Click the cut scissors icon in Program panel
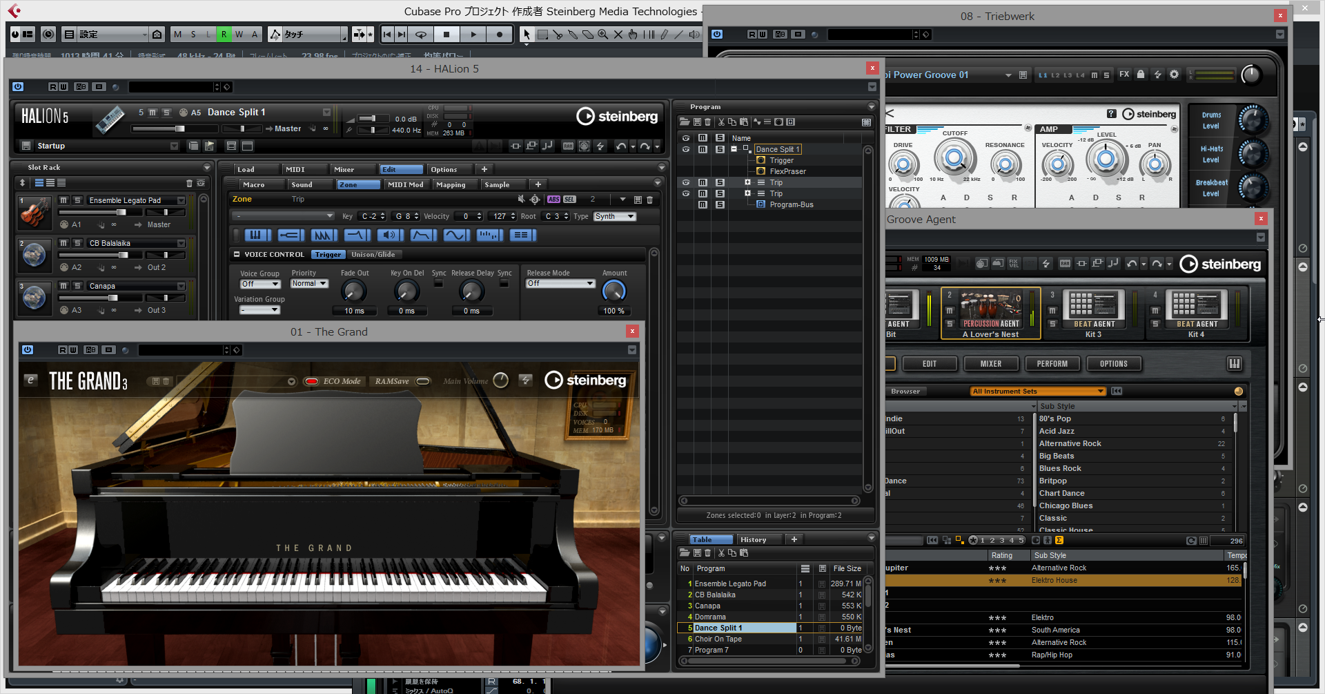The width and height of the screenshot is (1325, 694). (721, 122)
